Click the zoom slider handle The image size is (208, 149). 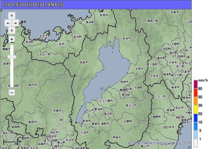(12, 57)
